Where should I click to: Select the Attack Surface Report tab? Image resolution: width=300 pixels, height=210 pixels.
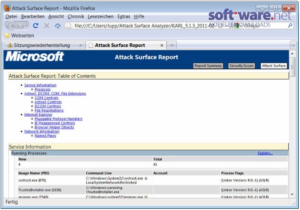[x=126, y=45]
